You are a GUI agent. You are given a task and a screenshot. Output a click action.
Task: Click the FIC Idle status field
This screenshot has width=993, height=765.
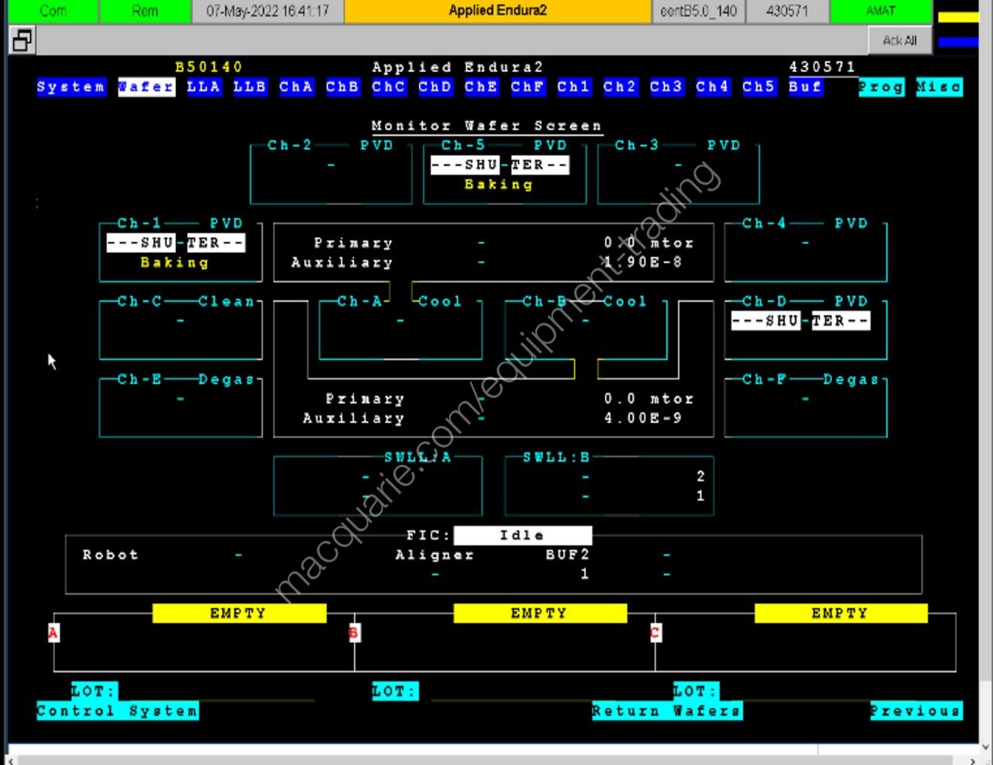pos(523,535)
